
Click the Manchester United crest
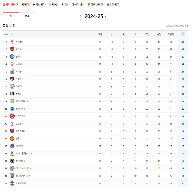(12, 139)
